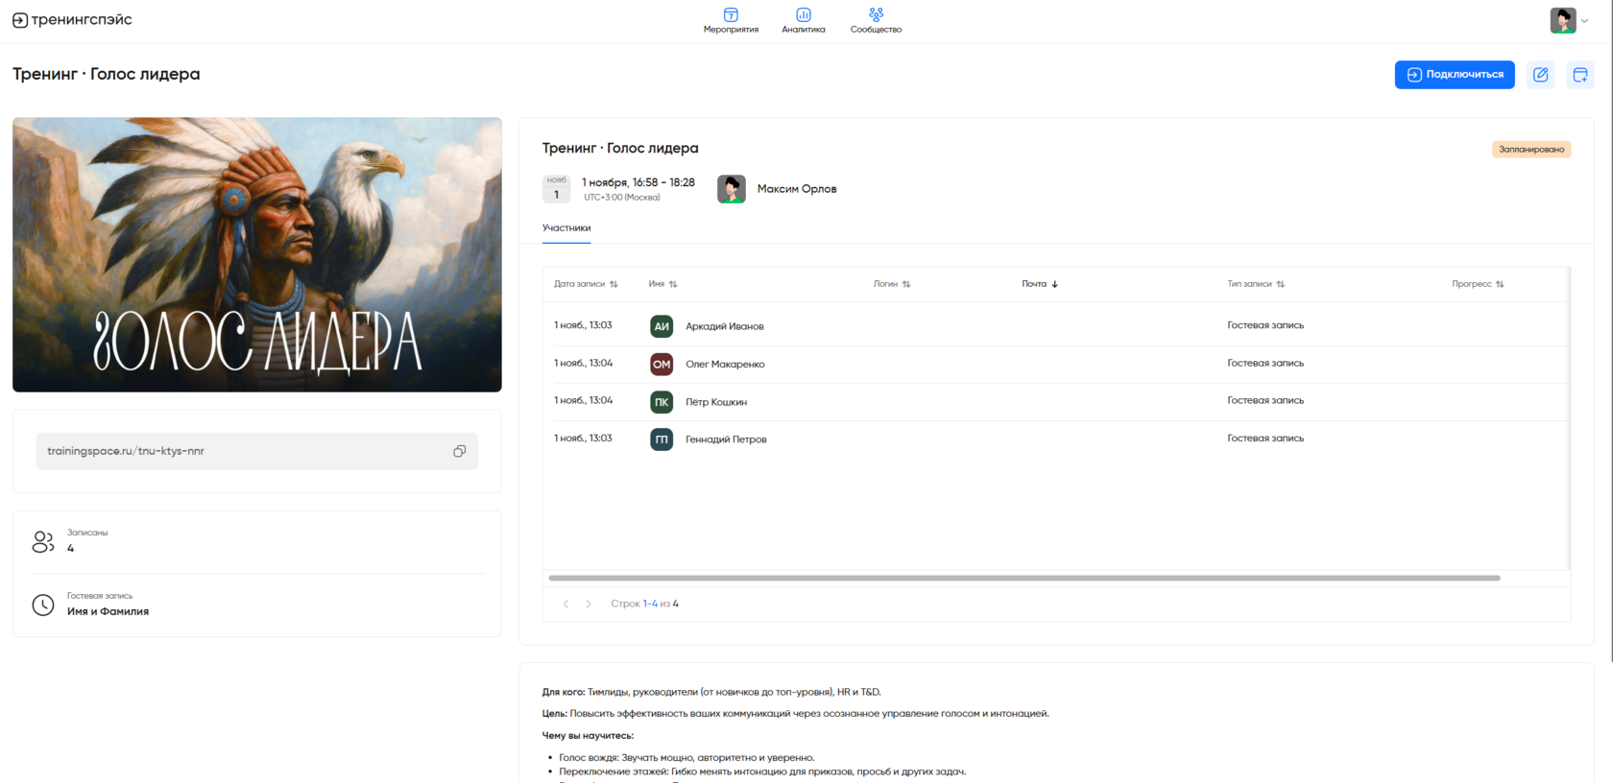
Task: Click the АИ avatar of Аркадий Иванов
Action: 662,326
